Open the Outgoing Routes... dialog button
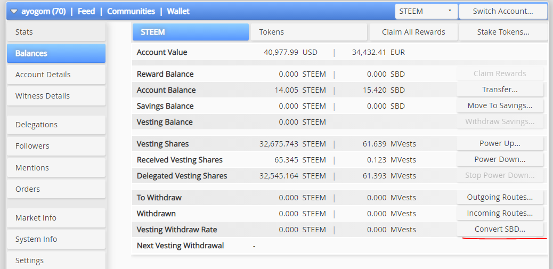This screenshot has width=553, height=269. pos(500,197)
